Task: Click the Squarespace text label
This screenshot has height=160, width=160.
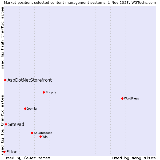Action: point(43,133)
